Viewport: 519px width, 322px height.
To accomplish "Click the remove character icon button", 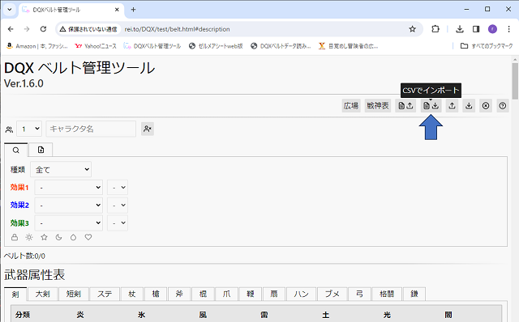I will [x=148, y=129].
